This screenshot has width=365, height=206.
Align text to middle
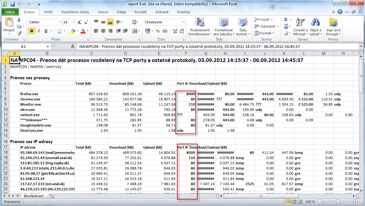[103, 22]
